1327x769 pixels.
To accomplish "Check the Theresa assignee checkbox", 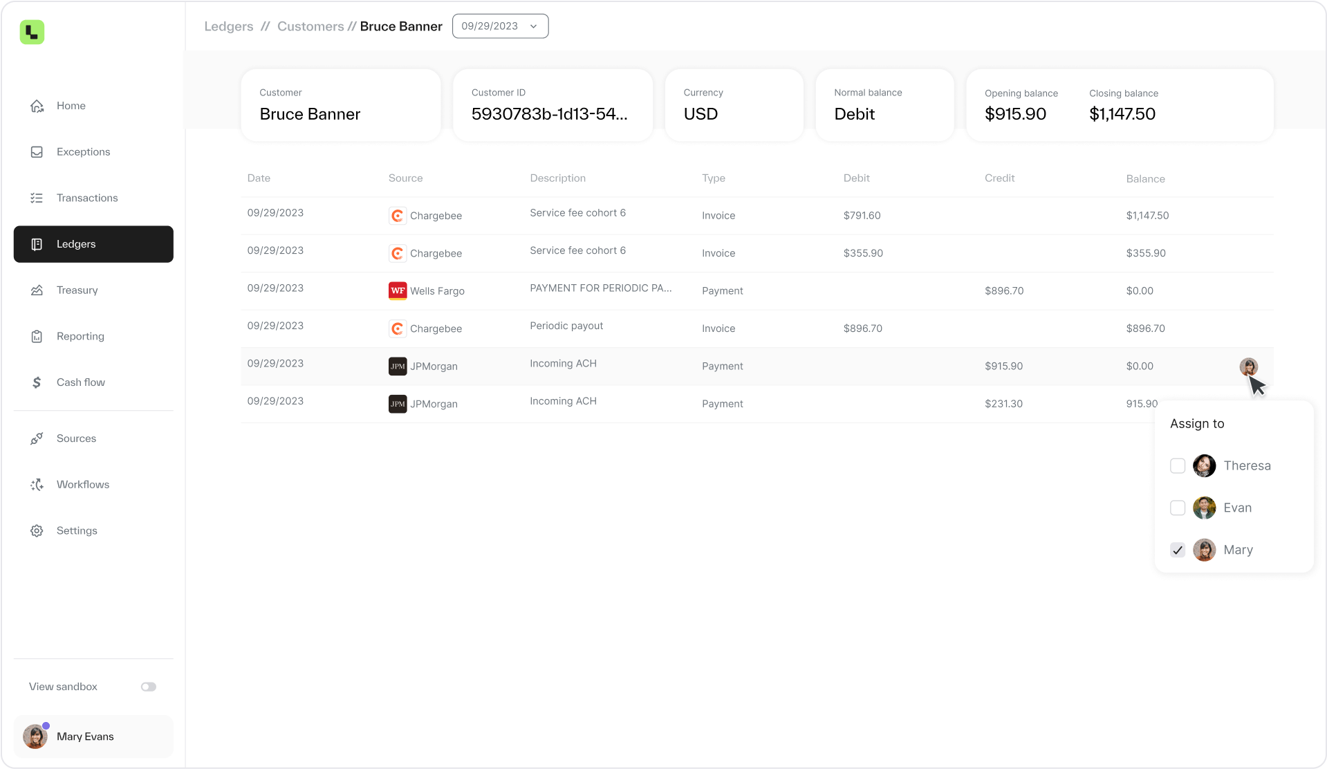I will click(1177, 466).
